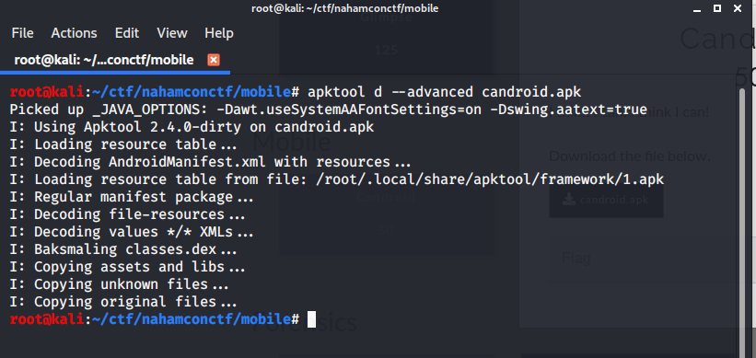Click candroid.apk in the apktool command
The width and height of the screenshot is (756, 358).
tap(532, 91)
